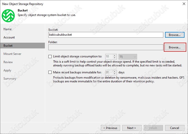Click Browse button next to Folder field

pos(175,47)
